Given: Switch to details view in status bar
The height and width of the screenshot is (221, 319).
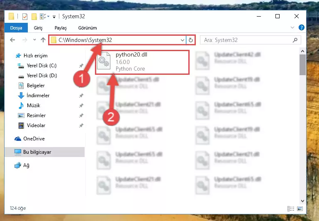Looking at the screenshot, I should coord(291,209).
